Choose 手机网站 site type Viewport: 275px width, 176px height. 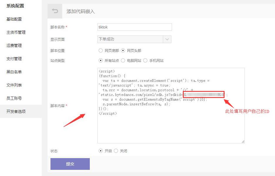point(145,60)
